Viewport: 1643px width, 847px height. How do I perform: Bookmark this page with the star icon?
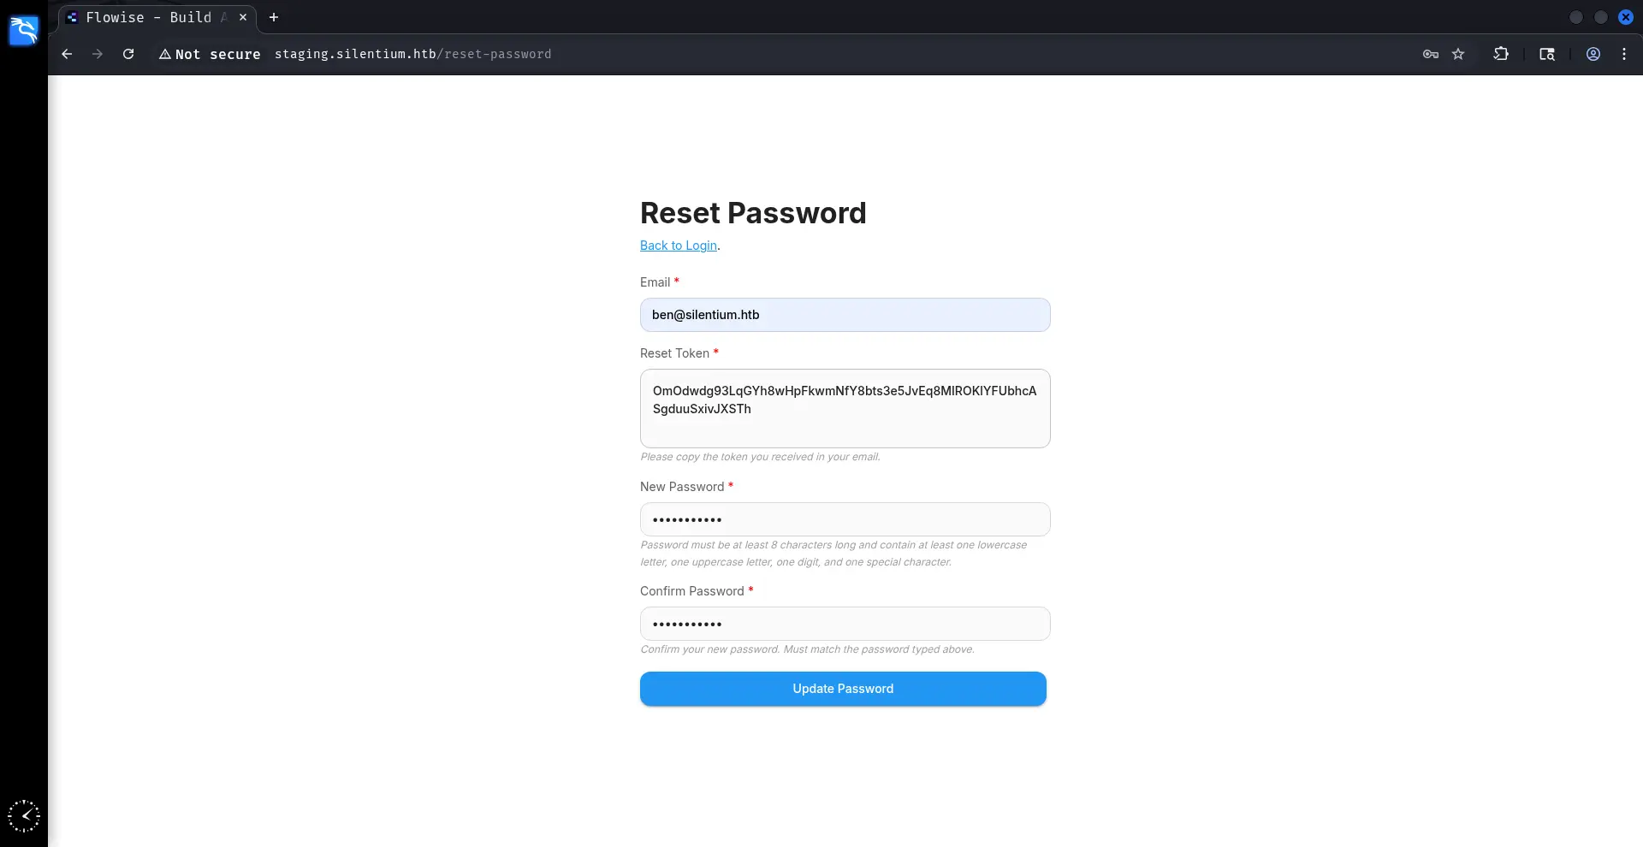pos(1458,54)
